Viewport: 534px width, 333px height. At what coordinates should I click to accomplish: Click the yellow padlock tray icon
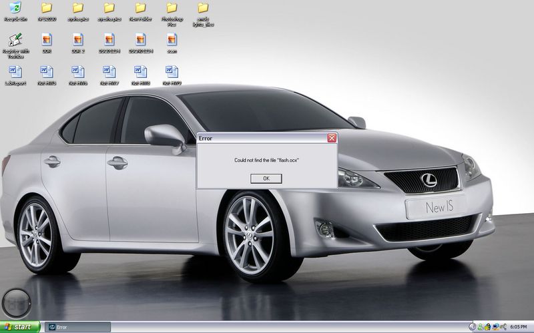tap(488, 327)
